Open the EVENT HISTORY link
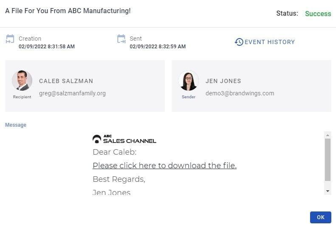 (x=265, y=42)
